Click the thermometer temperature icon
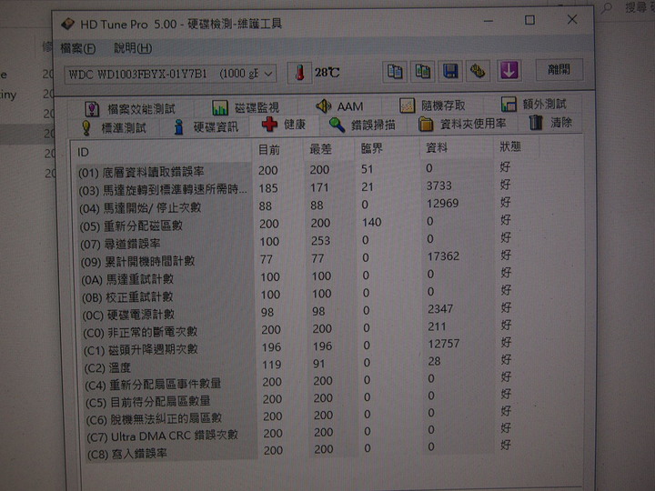The height and width of the screenshot is (491, 655). pos(299,73)
